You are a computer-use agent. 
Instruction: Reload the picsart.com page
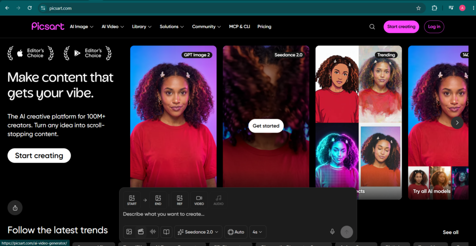click(30, 8)
